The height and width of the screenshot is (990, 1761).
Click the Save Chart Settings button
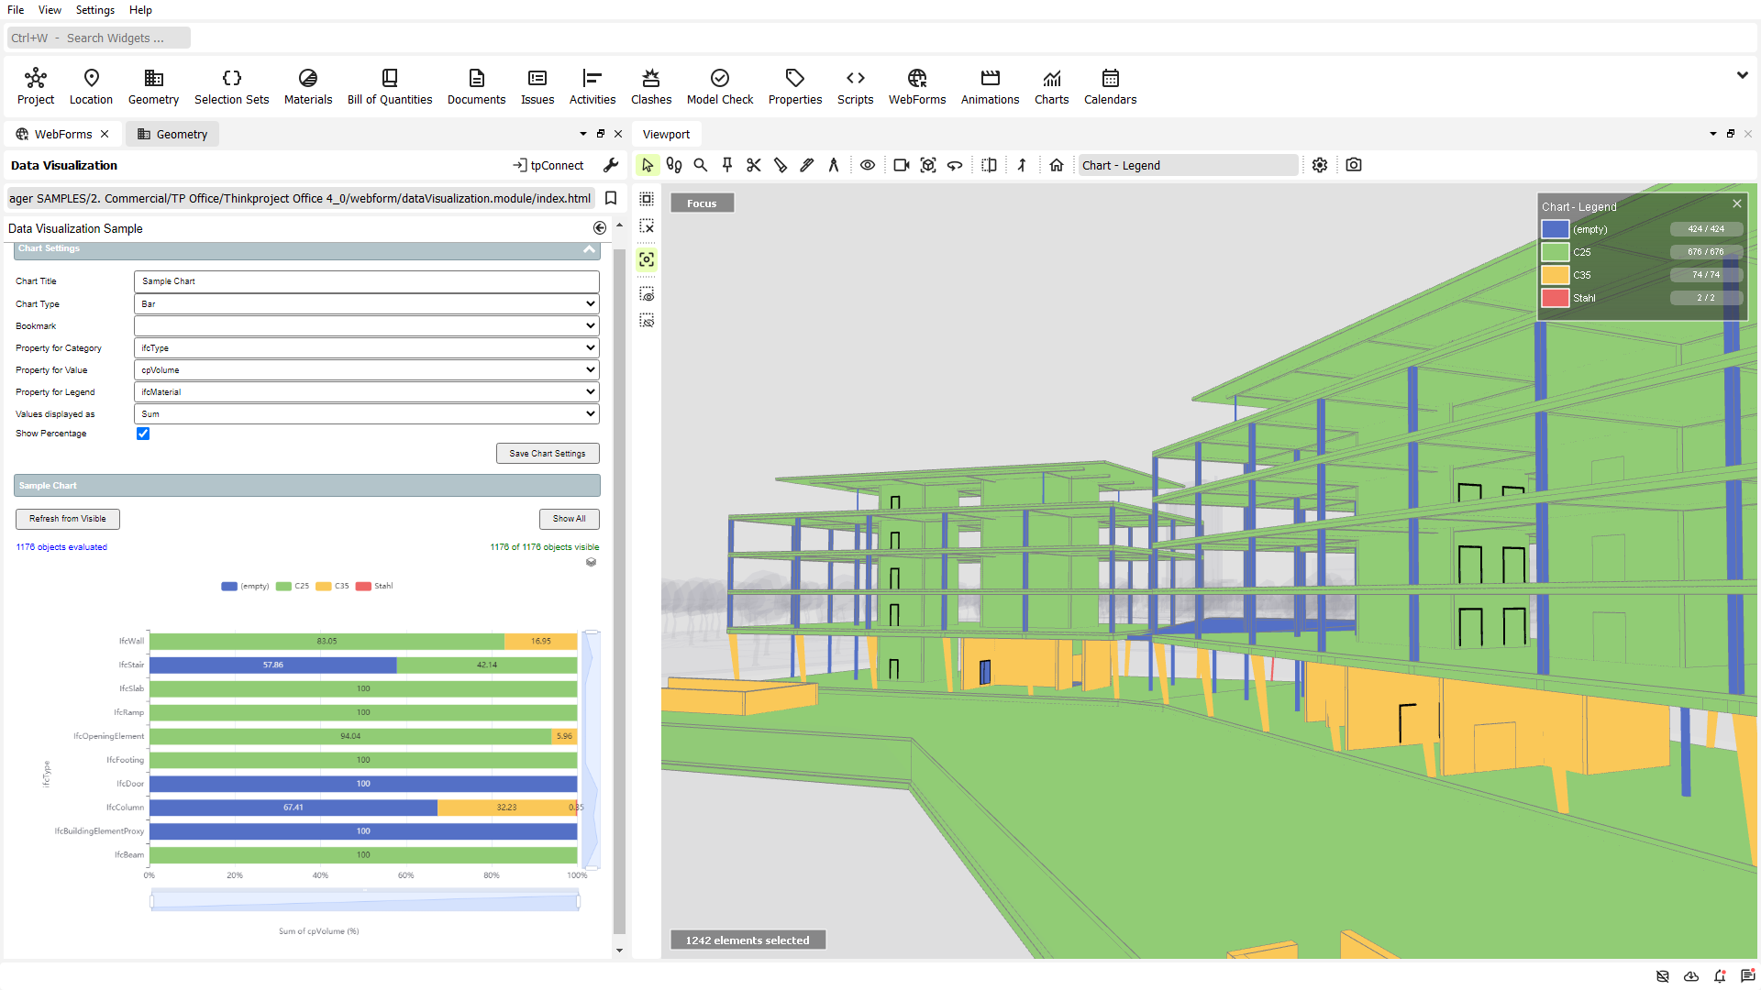click(x=548, y=453)
